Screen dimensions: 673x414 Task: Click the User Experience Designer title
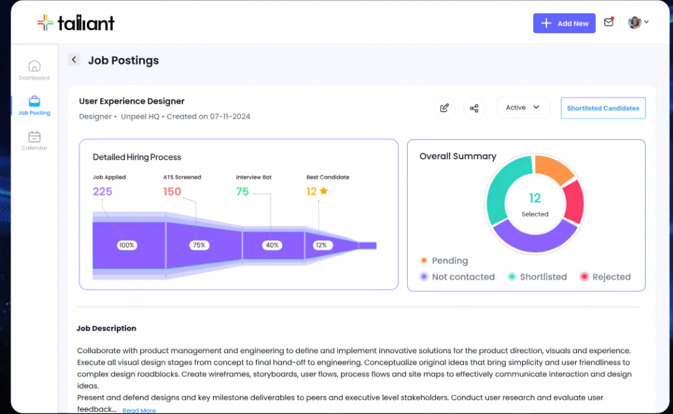[132, 101]
